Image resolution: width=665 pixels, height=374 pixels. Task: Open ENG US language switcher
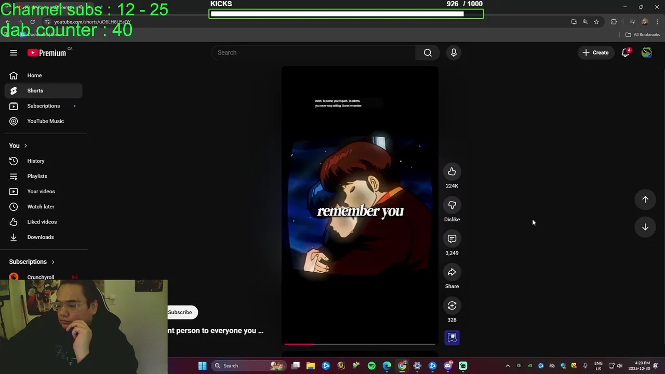[598, 366]
